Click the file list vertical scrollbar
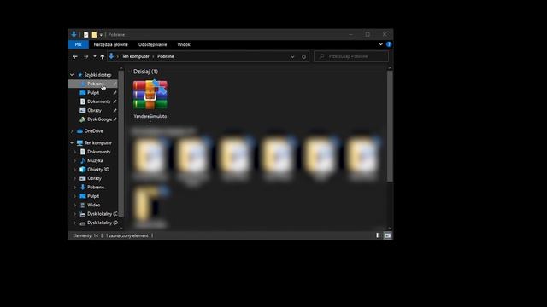This screenshot has height=307, width=547. point(390,126)
